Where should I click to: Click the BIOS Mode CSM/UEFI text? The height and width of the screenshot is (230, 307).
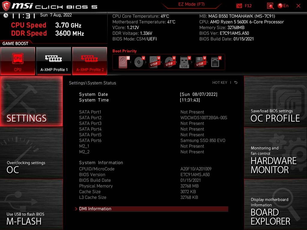(135, 39)
